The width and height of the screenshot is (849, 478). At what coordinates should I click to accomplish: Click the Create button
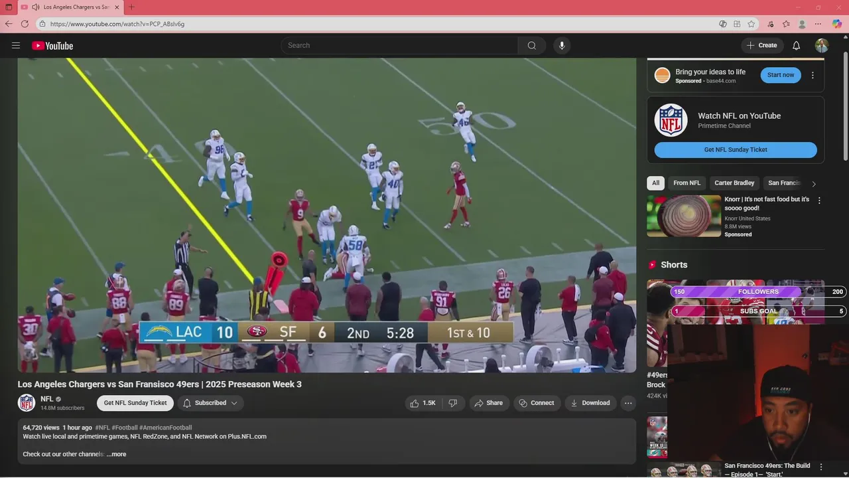tap(761, 45)
